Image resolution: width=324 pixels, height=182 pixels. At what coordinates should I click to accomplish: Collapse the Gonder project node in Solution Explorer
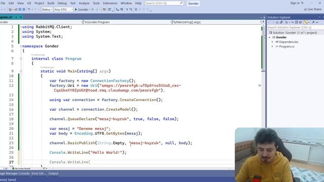click(x=269, y=37)
